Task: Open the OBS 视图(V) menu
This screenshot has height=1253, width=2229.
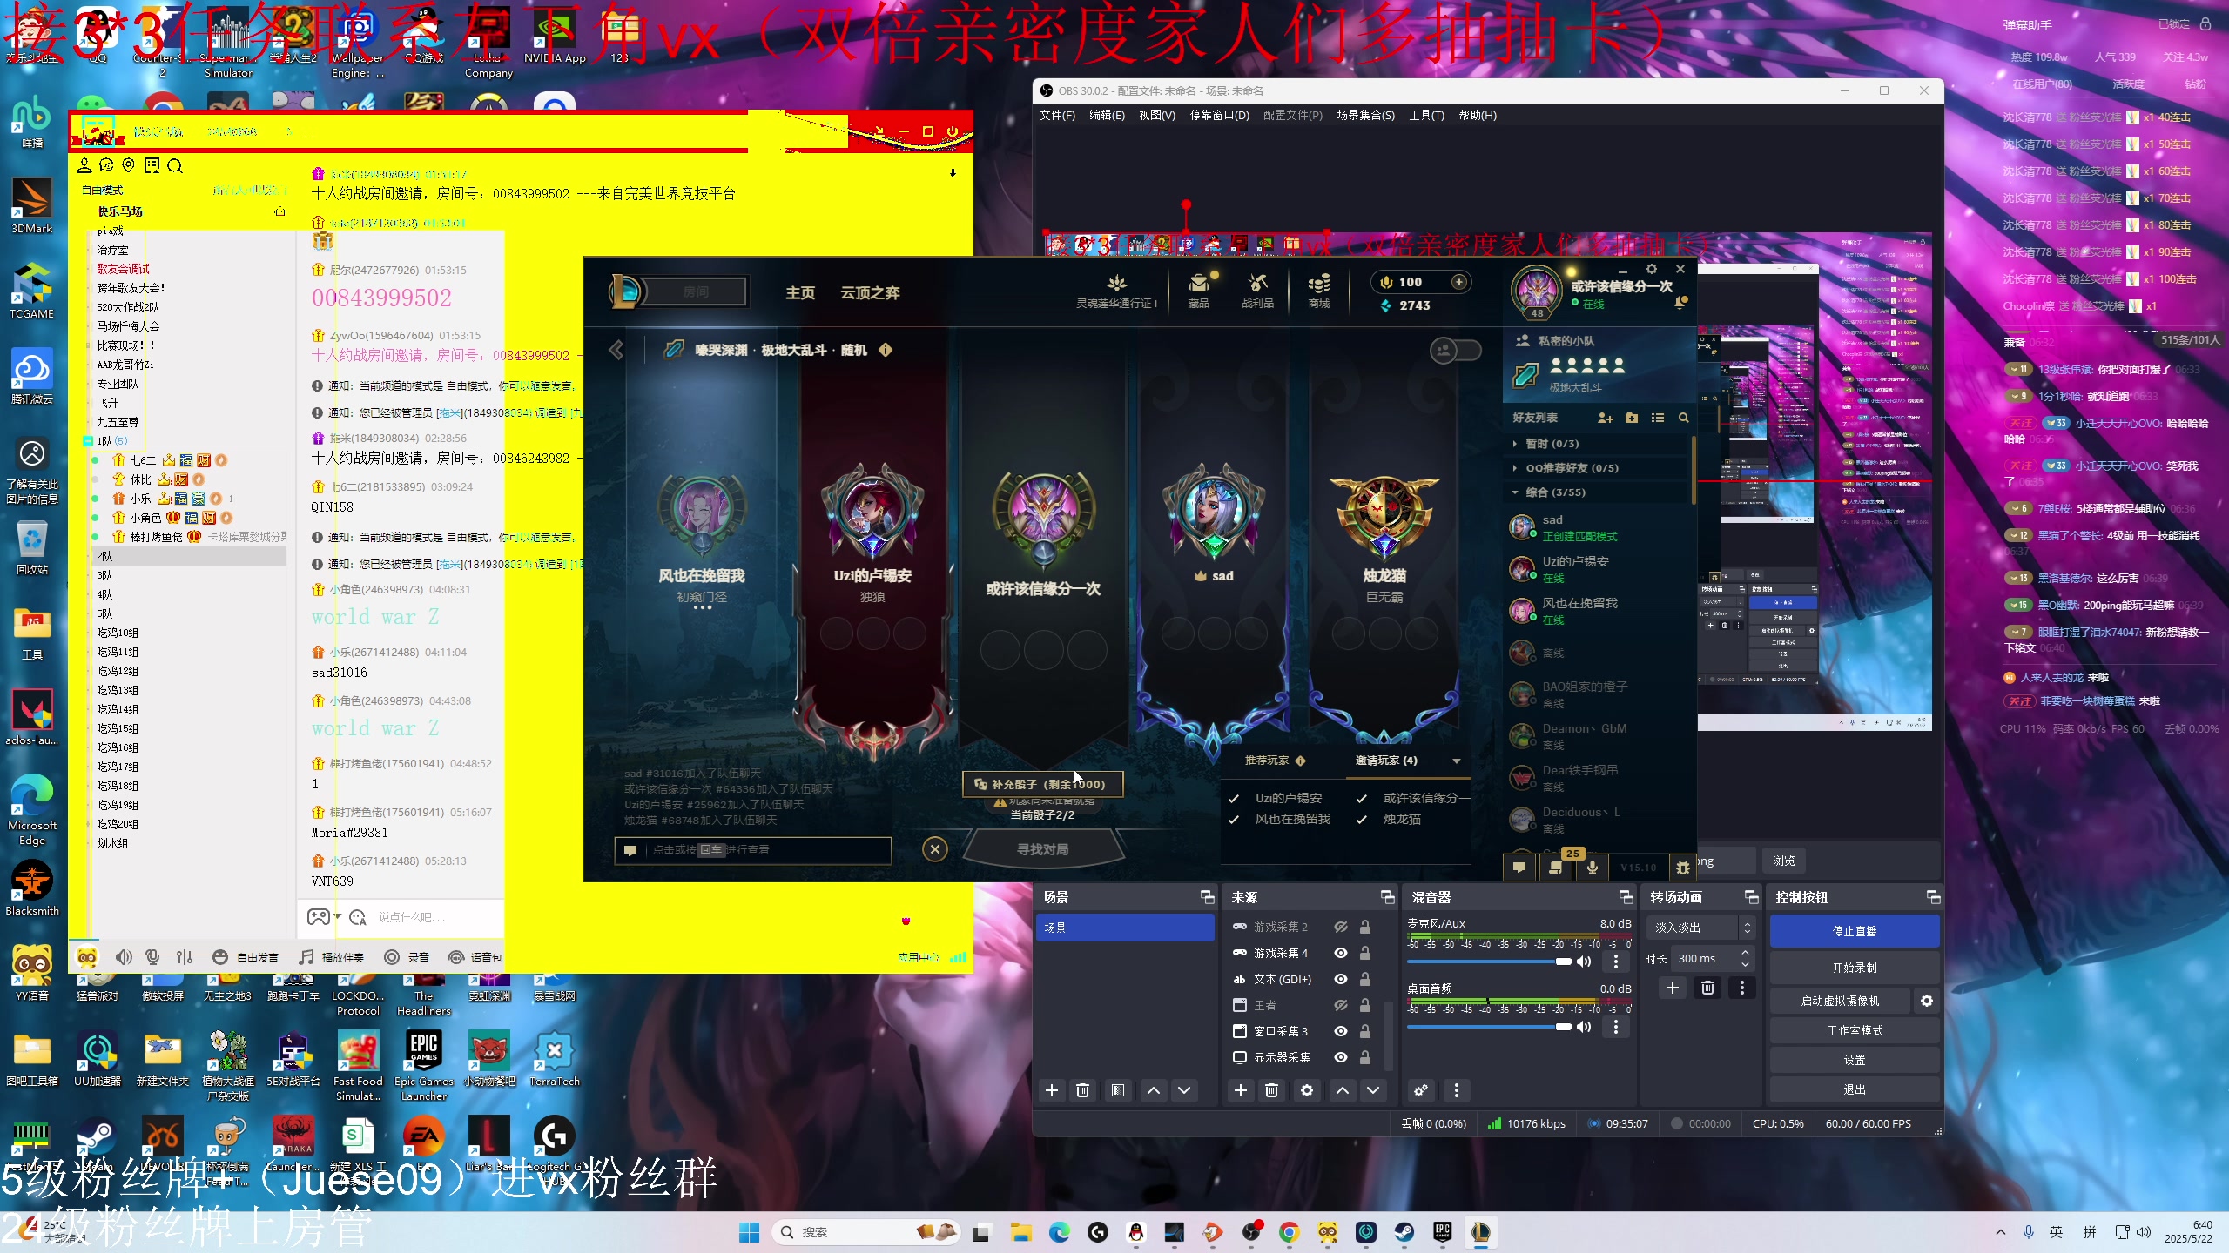Action: 1157,116
